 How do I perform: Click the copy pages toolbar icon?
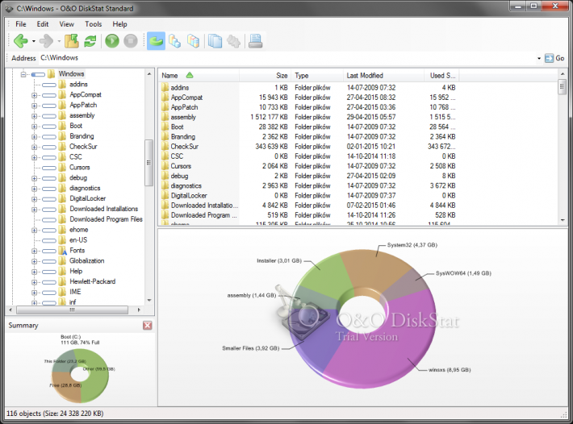coord(215,41)
